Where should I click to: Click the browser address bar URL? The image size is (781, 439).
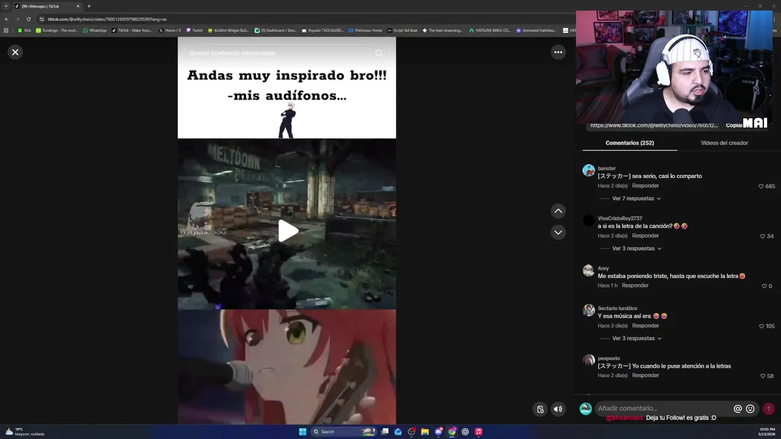[107, 19]
